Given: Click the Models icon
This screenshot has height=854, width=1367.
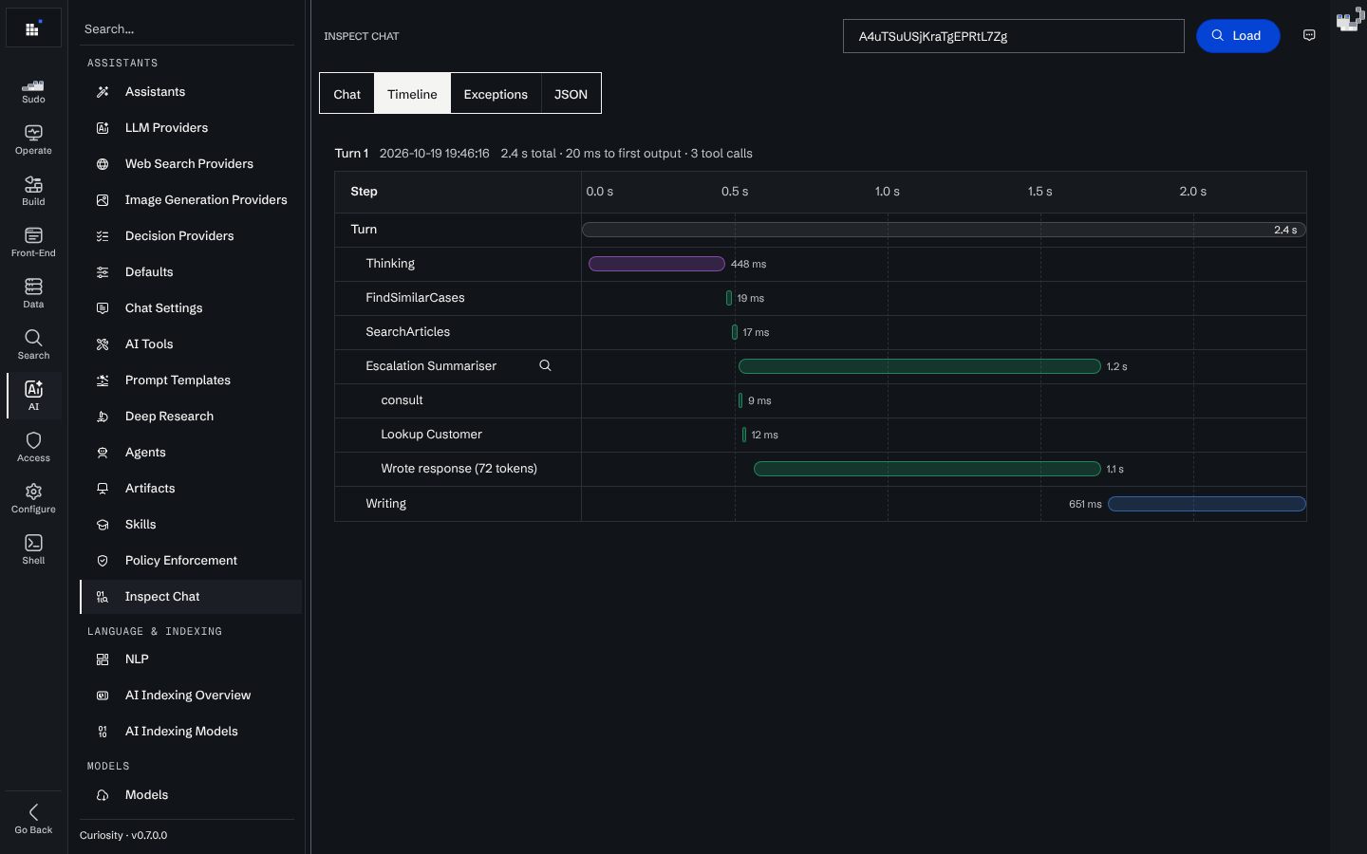Looking at the screenshot, I should (103, 795).
